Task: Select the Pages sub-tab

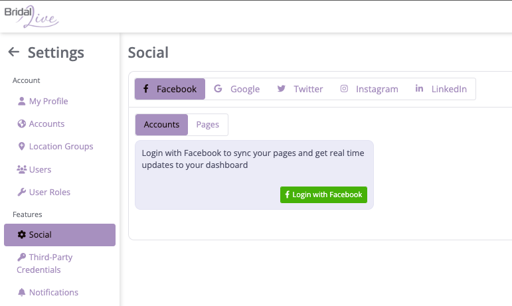Action: [x=208, y=125]
